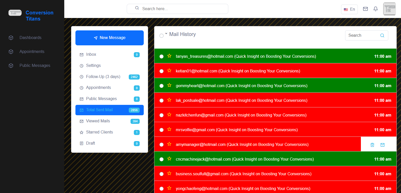Open the notifications bell

tap(375, 9)
